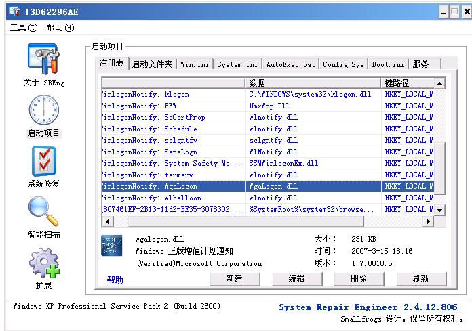Switch to the 服务 tab
This screenshot has width=472, height=331.
425,64
